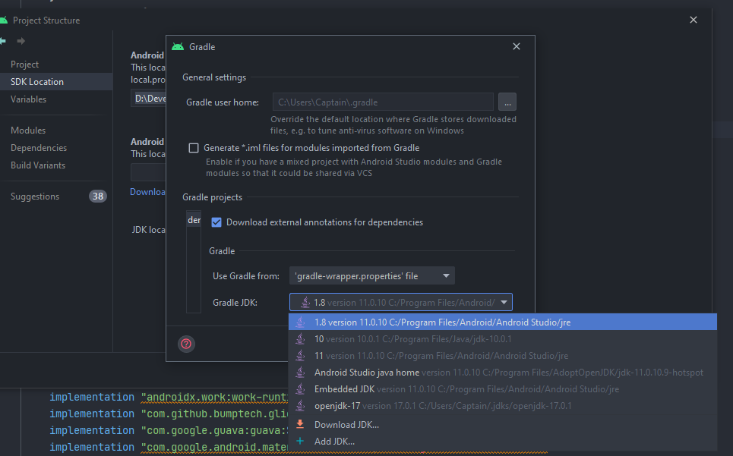
Task: Open Suggestions with 38 badge
Action: tap(56, 196)
